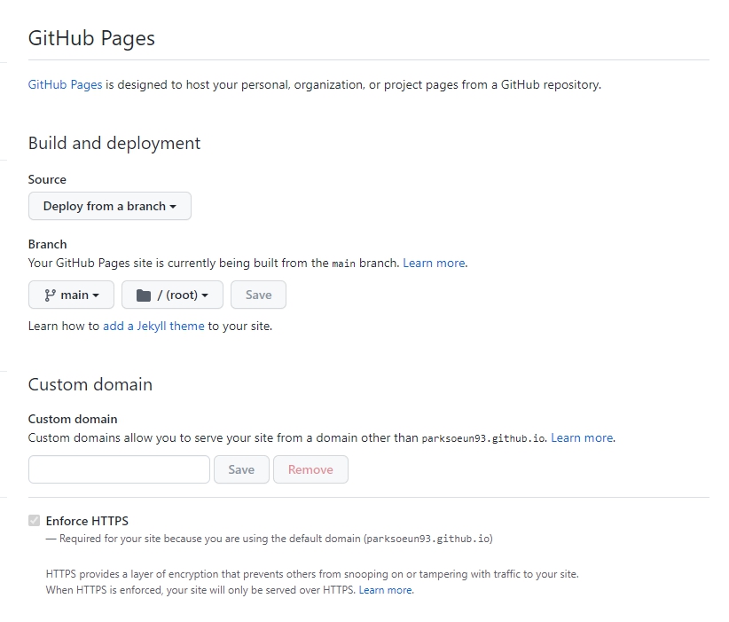
Task: Open Learn more link about custom domains
Action: (582, 437)
